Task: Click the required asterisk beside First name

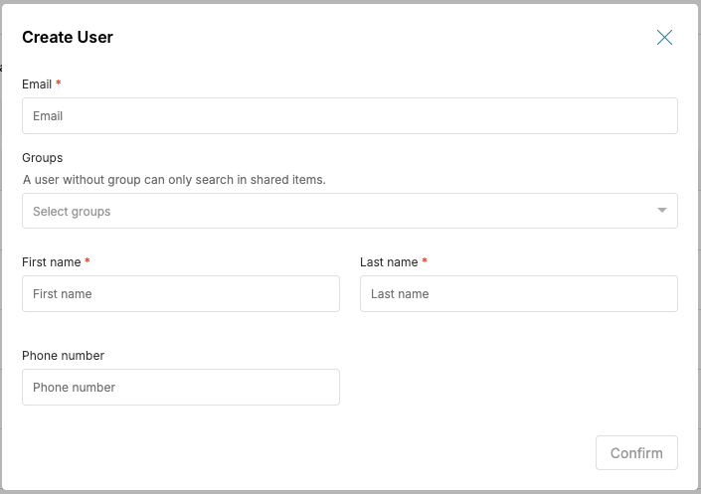Action: coord(88,262)
